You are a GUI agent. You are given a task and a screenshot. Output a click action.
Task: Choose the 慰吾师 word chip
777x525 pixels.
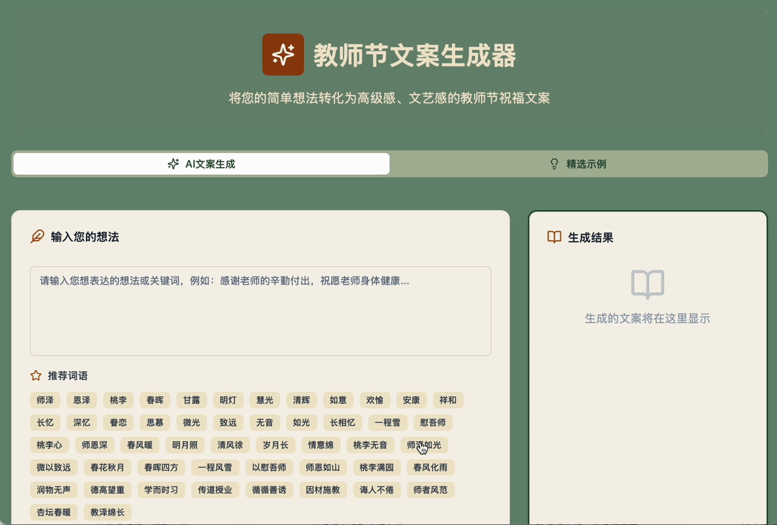click(x=433, y=422)
